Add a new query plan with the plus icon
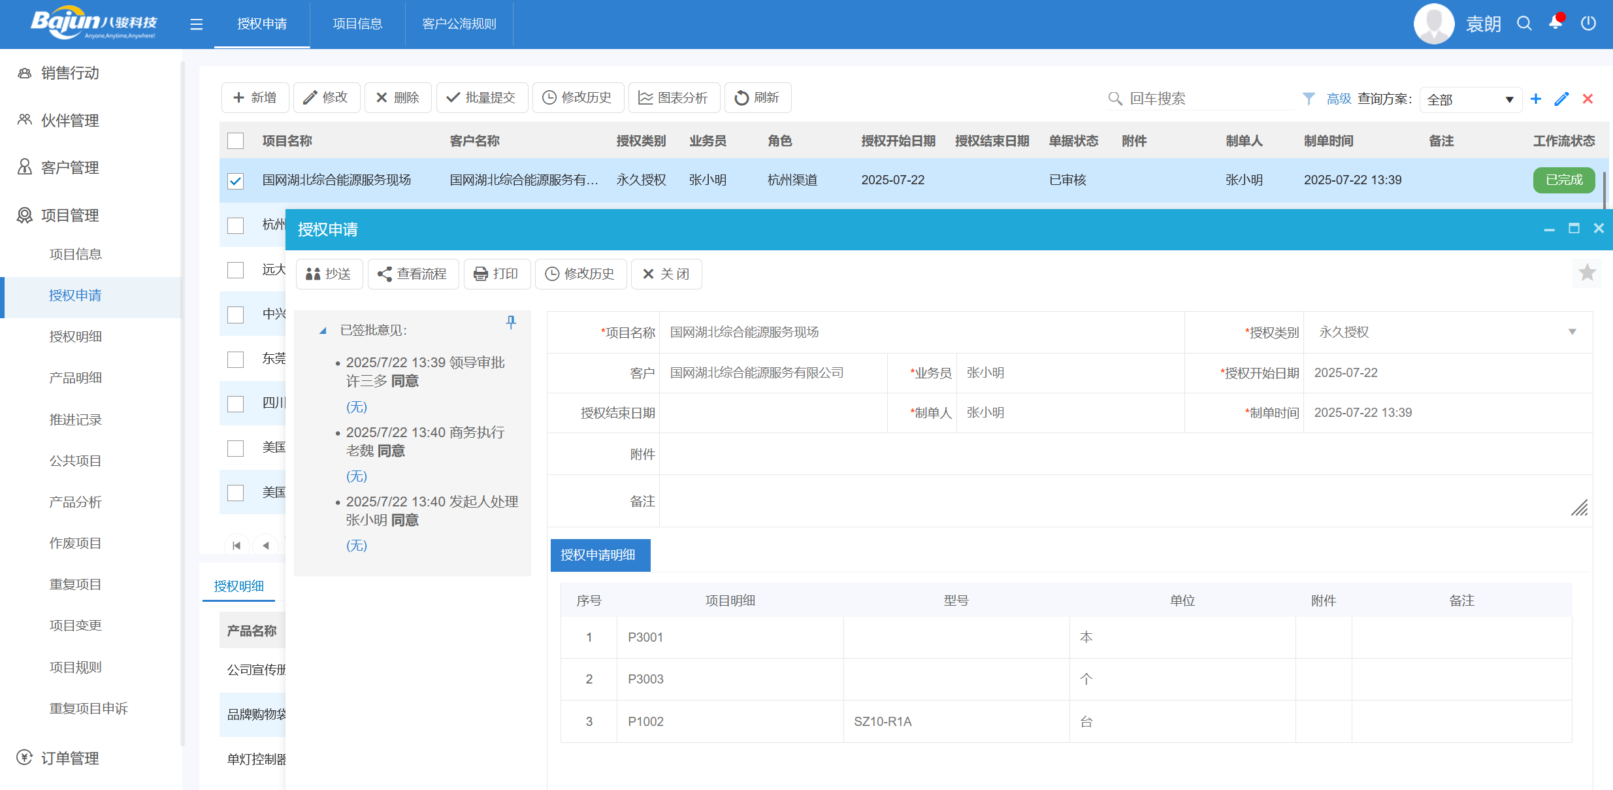Screen dimensions: 1613x790 click(x=1536, y=99)
